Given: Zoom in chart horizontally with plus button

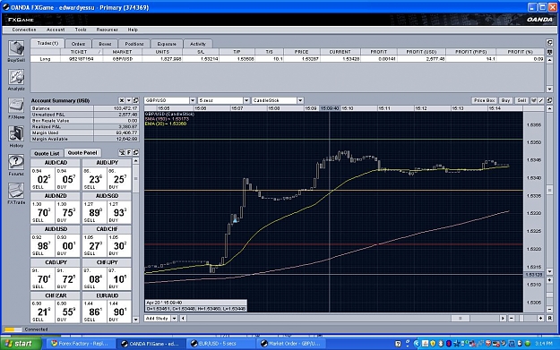Looking at the screenshot, I should tap(540, 319).
